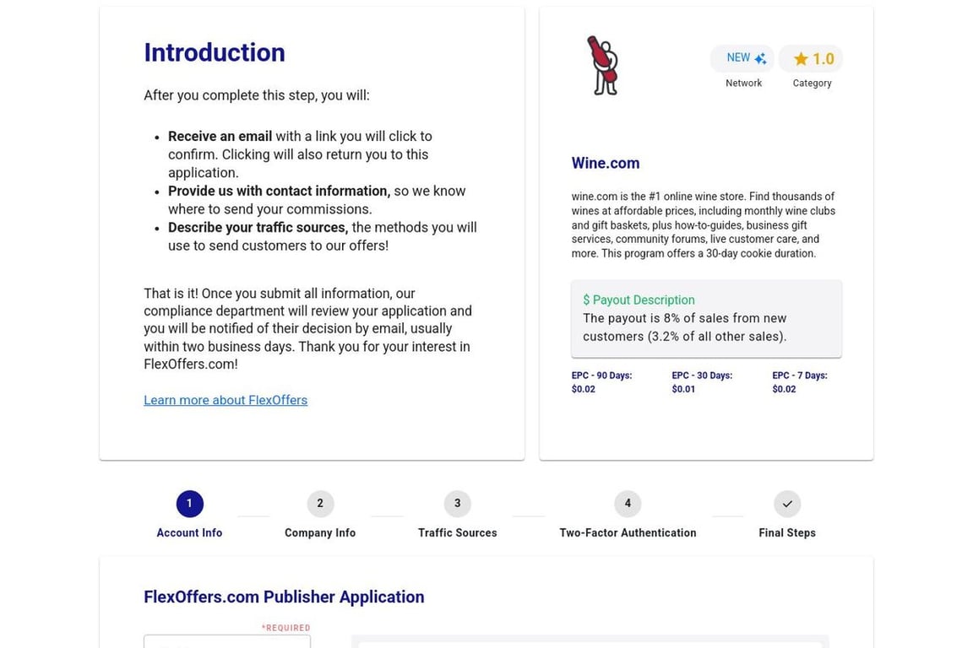This screenshot has height=648, width=973.
Task: Open Learn more about FlexOffers link
Action: tap(226, 400)
